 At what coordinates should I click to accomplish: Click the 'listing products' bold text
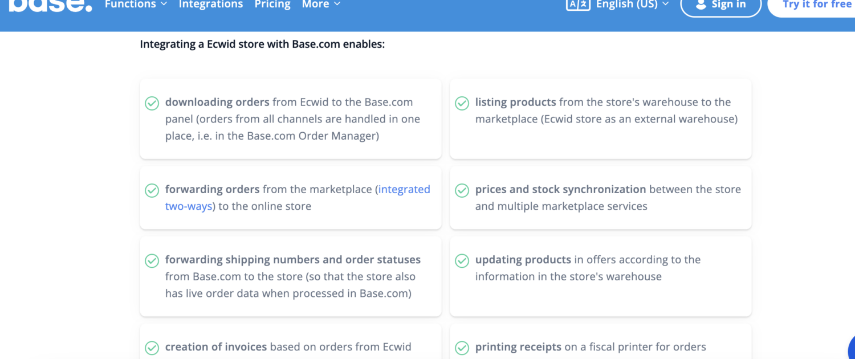[x=516, y=102]
